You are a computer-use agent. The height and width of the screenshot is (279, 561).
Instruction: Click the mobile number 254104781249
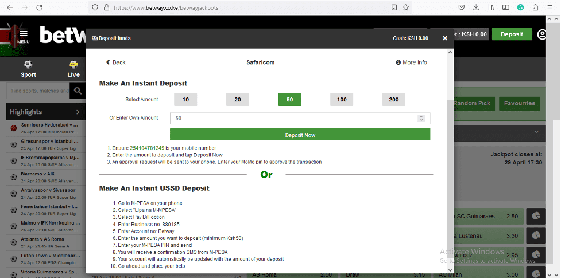147,148
